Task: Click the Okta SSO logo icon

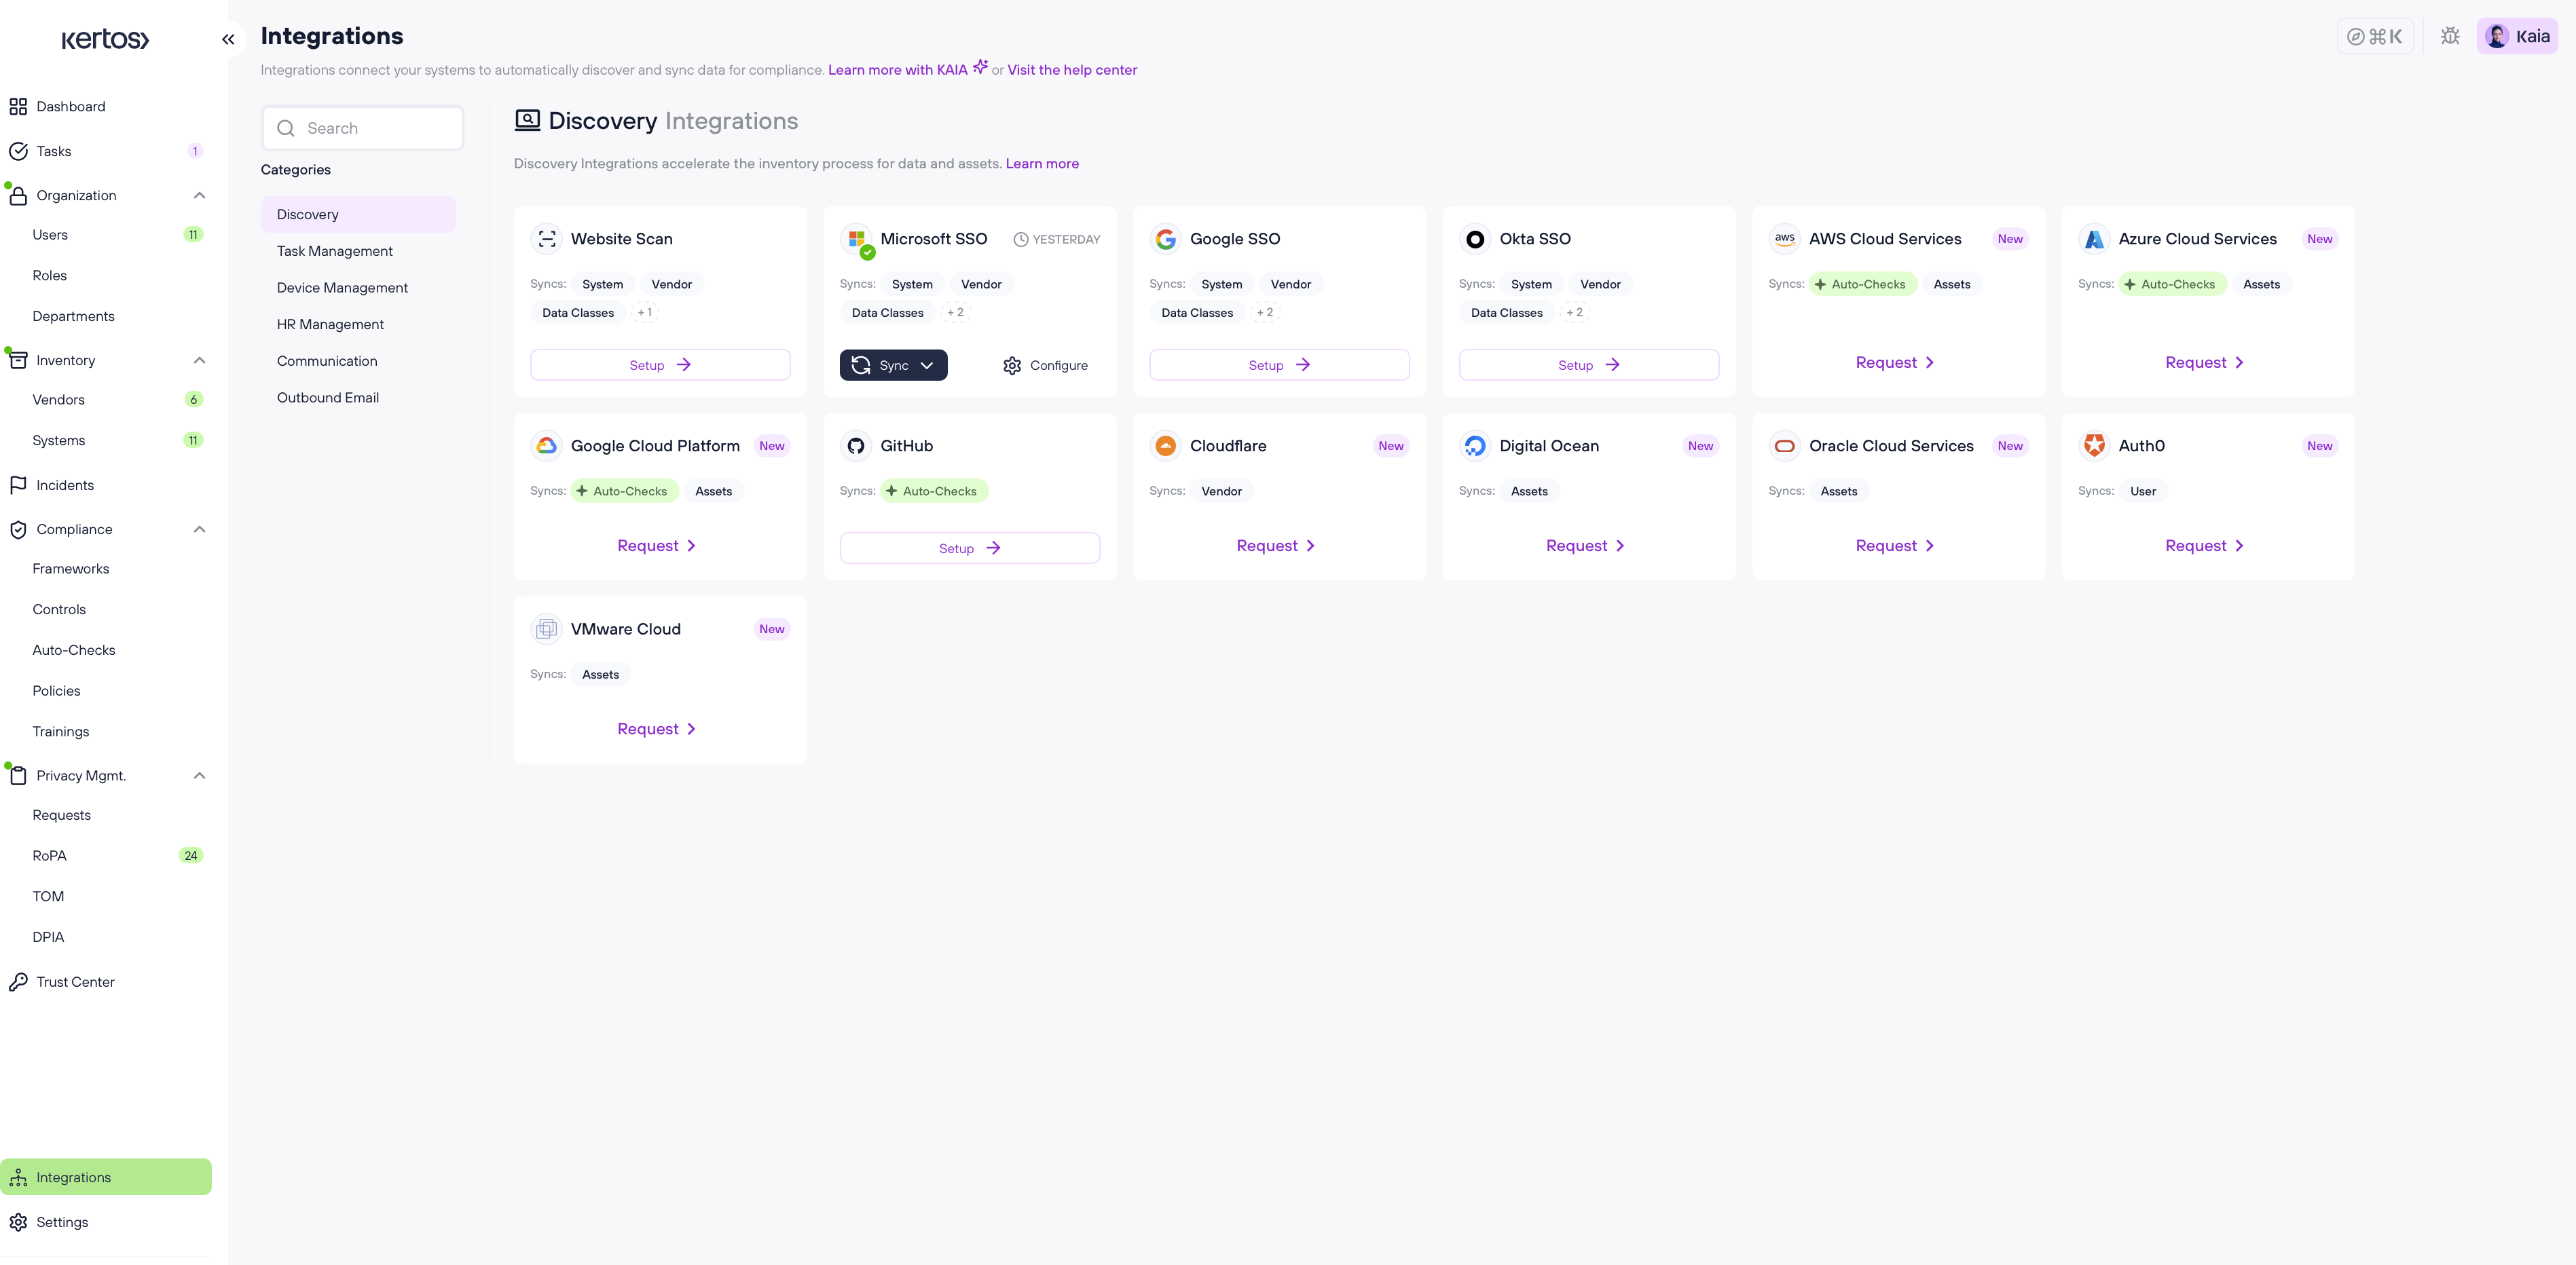Action: coord(1475,239)
